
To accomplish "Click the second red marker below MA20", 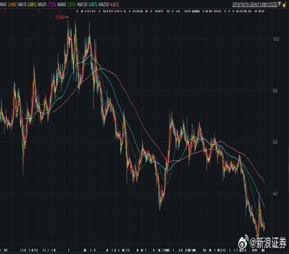I will point(40,12).
